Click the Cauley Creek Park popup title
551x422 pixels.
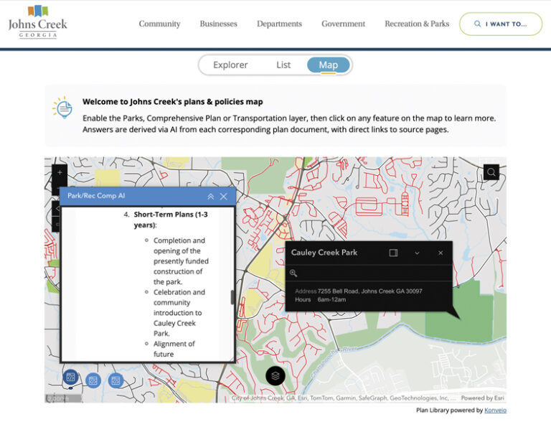click(324, 253)
